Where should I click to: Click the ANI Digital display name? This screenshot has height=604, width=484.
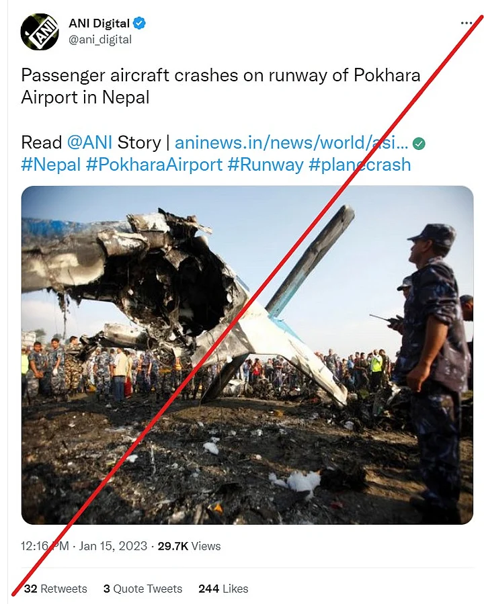click(x=99, y=24)
